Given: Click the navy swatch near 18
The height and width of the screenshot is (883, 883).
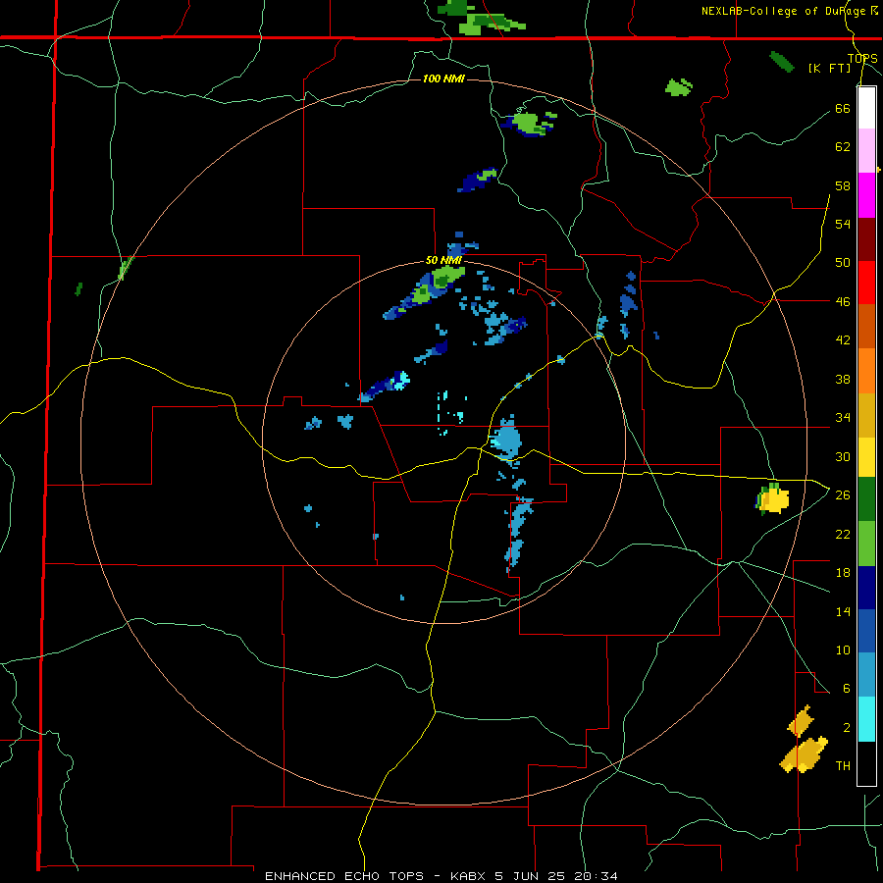Looking at the screenshot, I should coord(866,588).
